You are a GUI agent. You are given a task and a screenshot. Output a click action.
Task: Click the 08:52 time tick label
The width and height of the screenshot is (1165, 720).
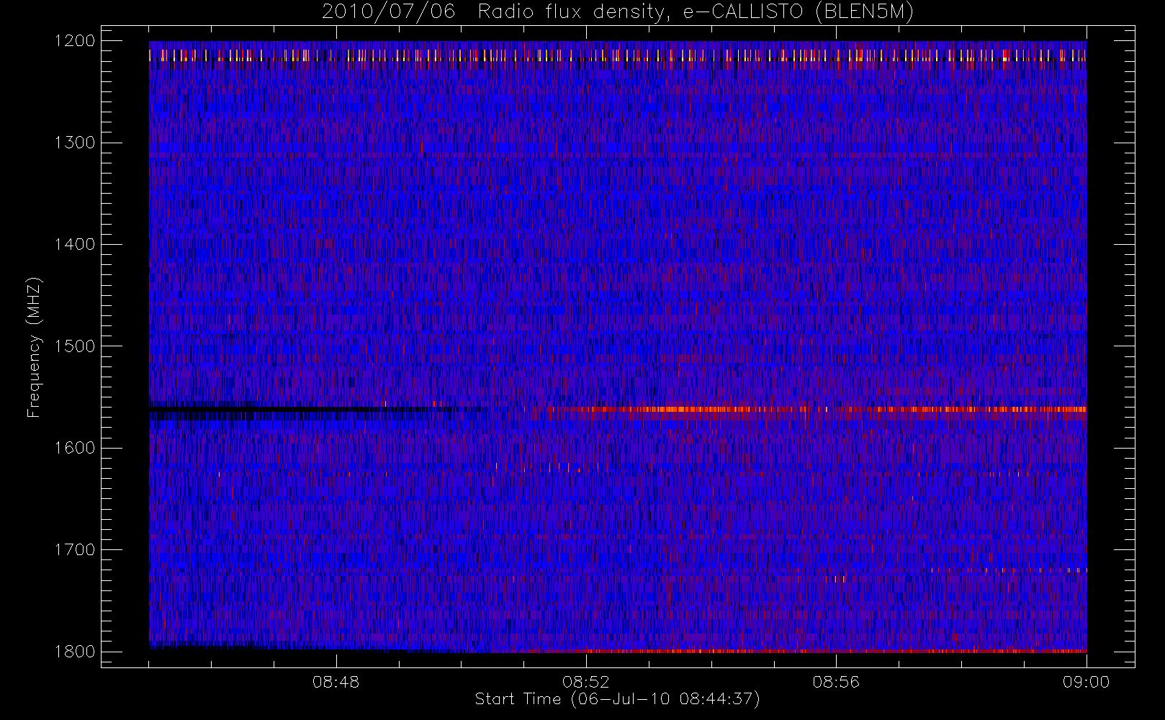(x=585, y=682)
